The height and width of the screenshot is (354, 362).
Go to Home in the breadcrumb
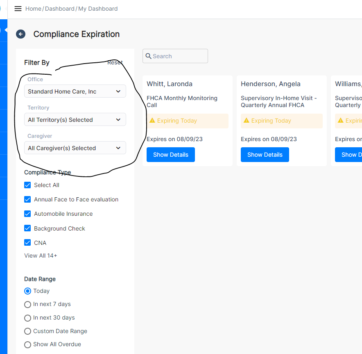pyautogui.click(x=33, y=9)
